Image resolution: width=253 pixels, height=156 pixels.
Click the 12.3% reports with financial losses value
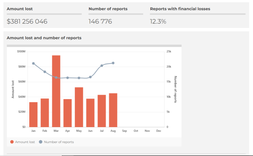tap(158, 21)
